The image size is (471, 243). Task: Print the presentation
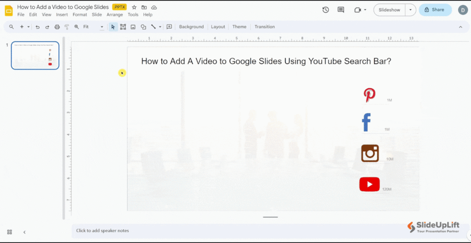57,27
